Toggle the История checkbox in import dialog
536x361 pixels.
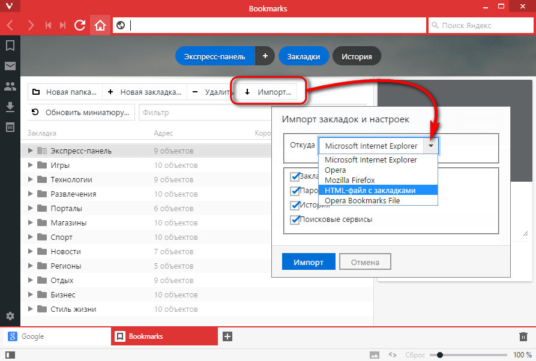(x=295, y=205)
